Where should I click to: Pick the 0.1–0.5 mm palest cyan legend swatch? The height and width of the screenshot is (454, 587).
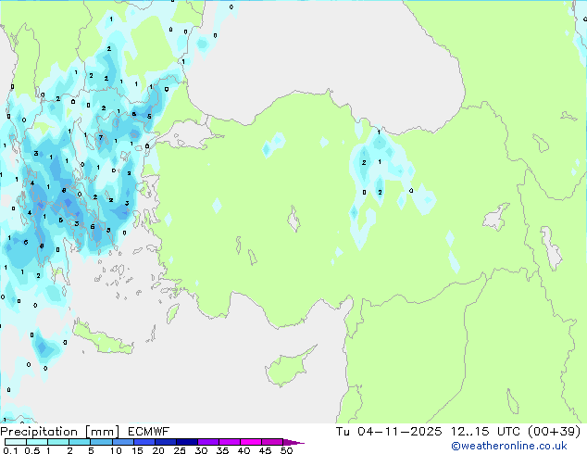click(16, 442)
